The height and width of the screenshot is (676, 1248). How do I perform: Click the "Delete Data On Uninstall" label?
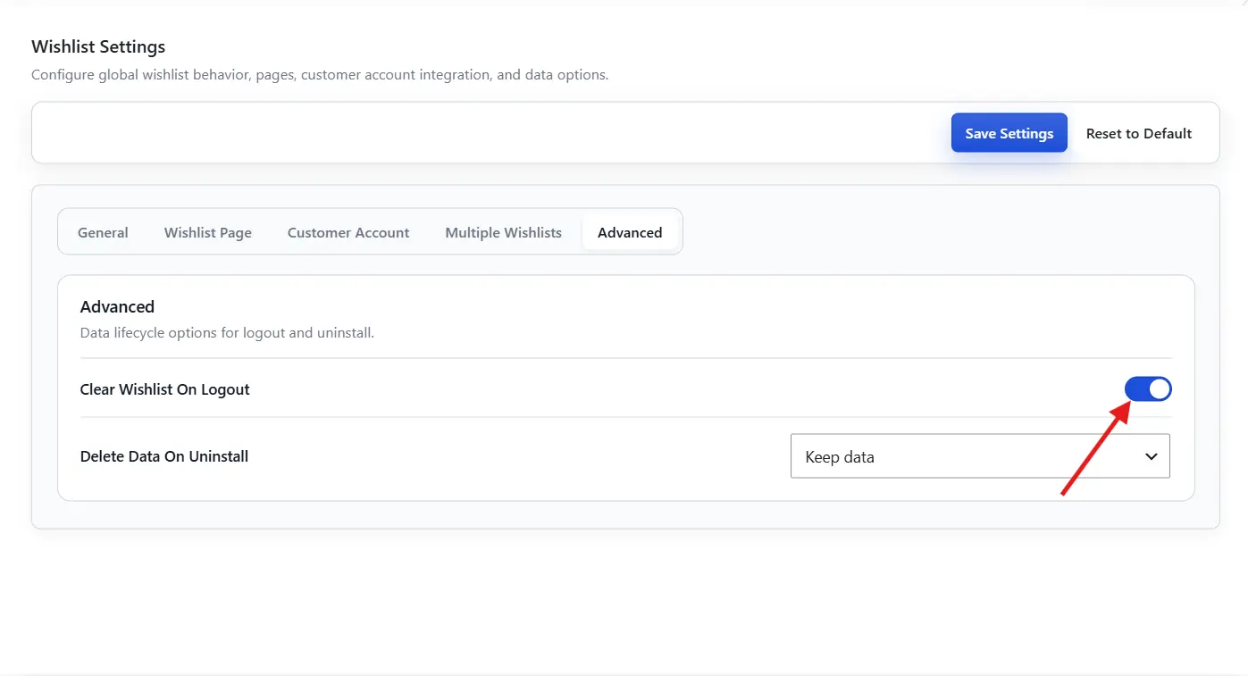pos(164,456)
